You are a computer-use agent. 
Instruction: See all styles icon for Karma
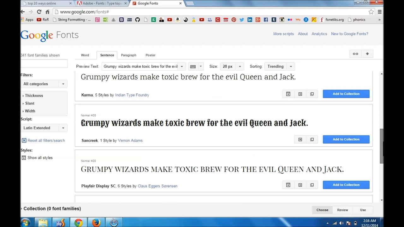pos(312,94)
